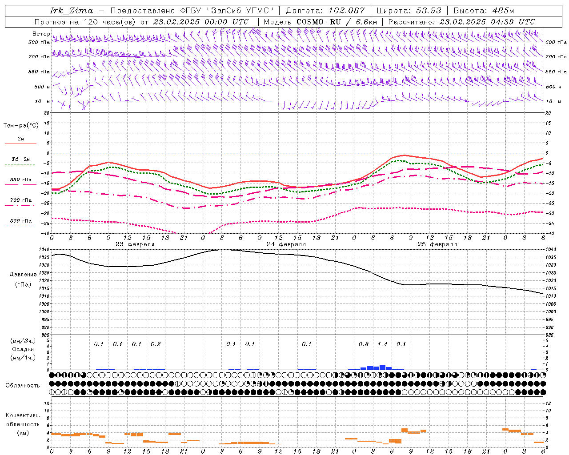
Task: Click the Irk_Zima station title
Action: coord(71,11)
